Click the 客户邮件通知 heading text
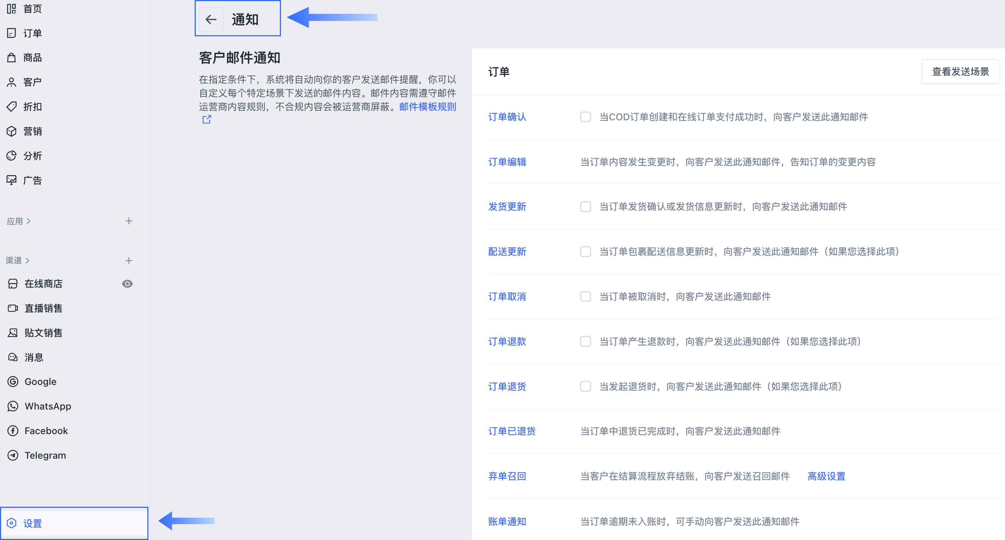Viewport: 1005px width, 540px height. click(x=240, y=57)
